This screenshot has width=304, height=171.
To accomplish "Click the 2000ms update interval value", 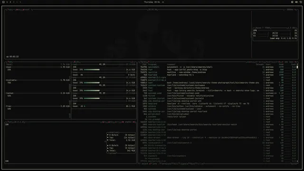I will (290, 9).
